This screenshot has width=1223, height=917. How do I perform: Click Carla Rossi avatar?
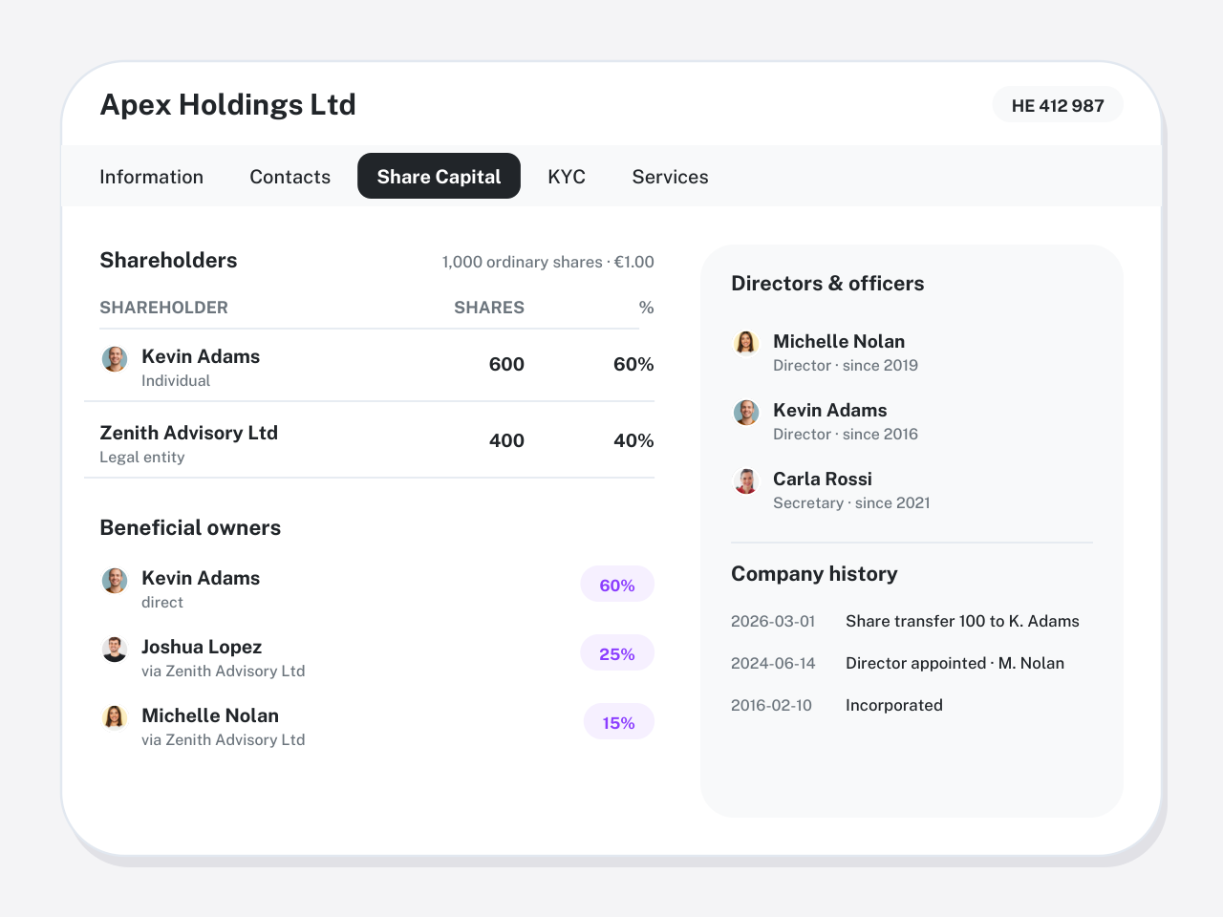pyautogui.click(x=746, y=481)
